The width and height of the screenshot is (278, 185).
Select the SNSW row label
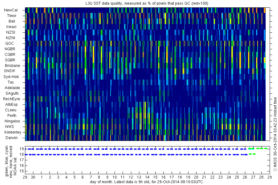tap(10, 71)
